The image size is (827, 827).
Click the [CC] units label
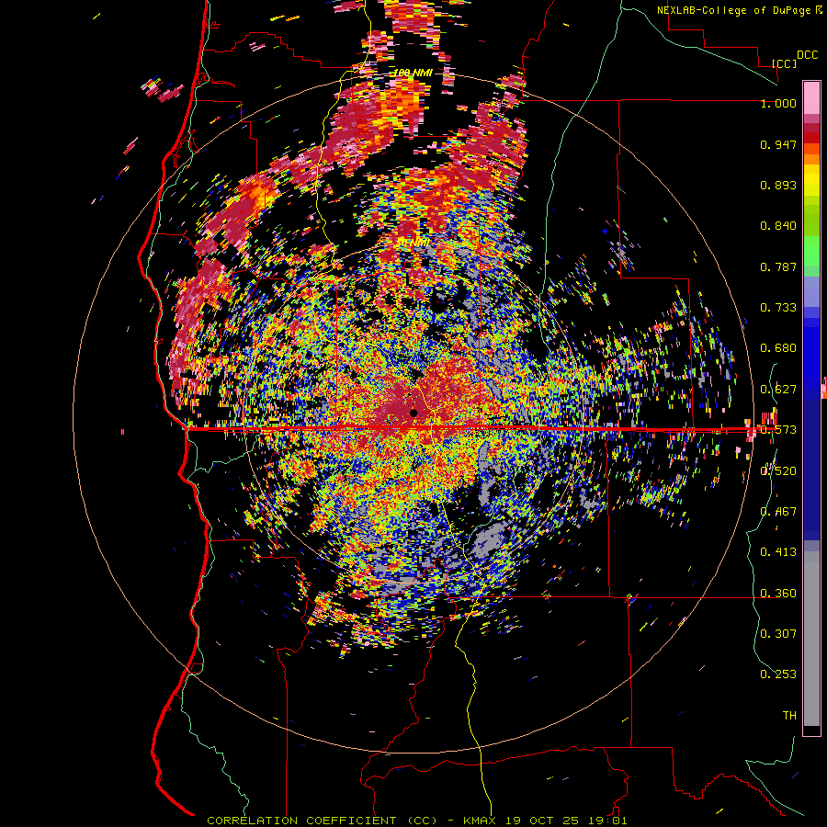(x=784, y=63)
